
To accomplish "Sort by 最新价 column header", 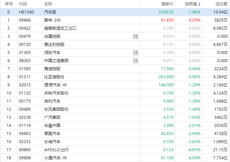I will (168, 4).
